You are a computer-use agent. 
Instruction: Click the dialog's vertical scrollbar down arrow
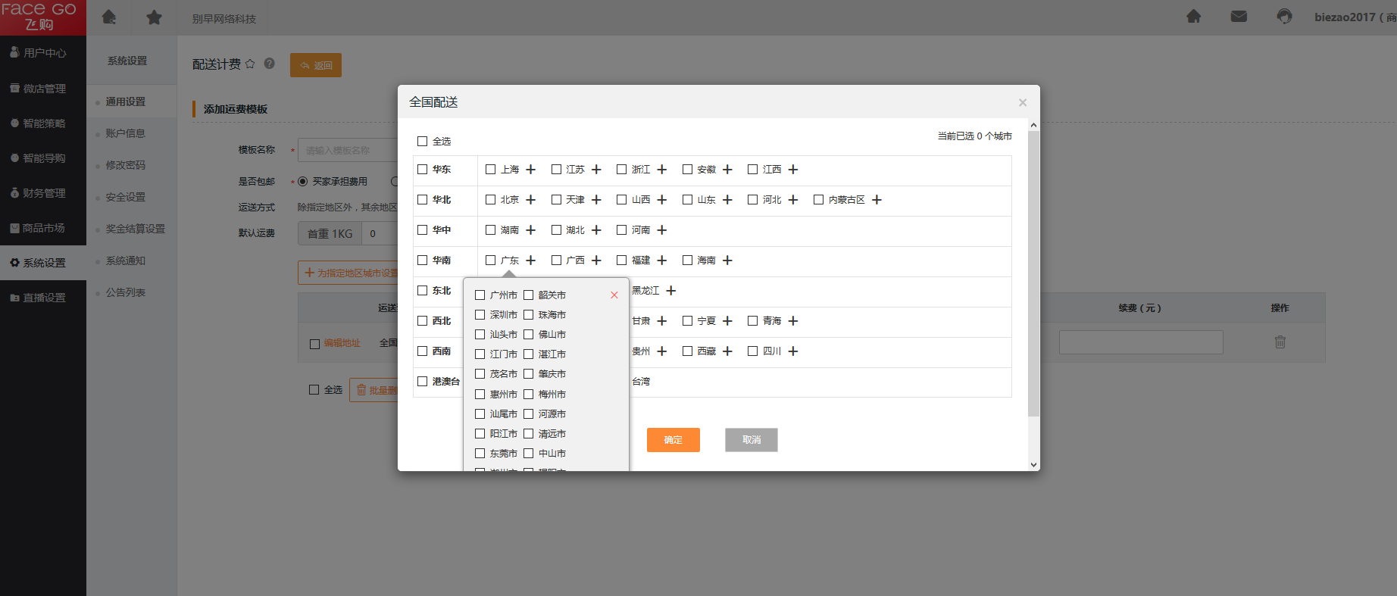click(x=1033, y=465)
